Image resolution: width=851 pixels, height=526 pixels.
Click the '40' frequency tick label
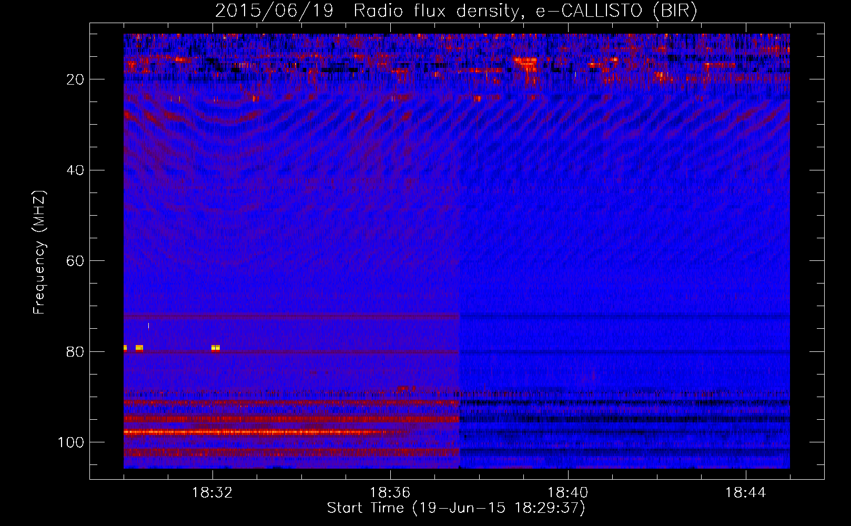point(75,170)
